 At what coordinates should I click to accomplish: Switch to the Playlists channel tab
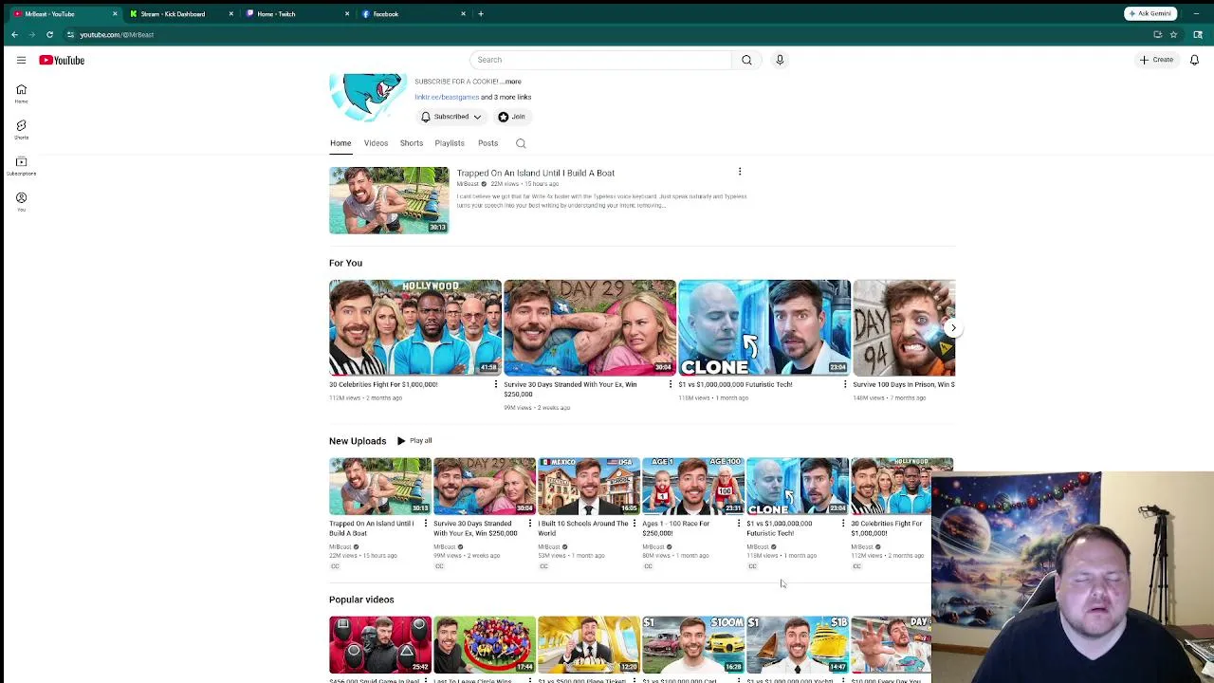point(450,143)
